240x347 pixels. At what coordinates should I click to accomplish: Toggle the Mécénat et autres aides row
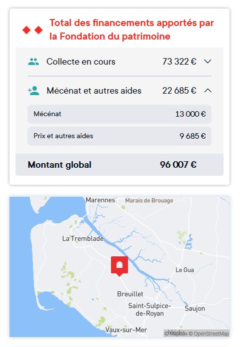pyautogui.click(x=119, y=91)
